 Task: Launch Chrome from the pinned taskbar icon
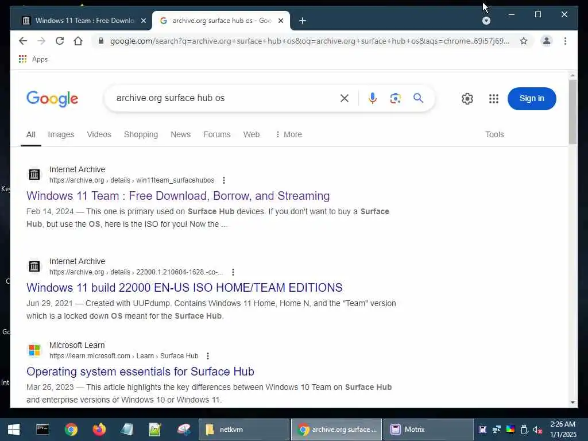[x=71, y=430]
